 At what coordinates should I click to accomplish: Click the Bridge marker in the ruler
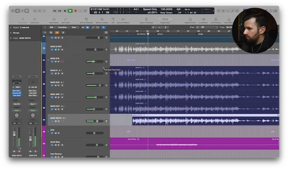[x=200, y=34]
